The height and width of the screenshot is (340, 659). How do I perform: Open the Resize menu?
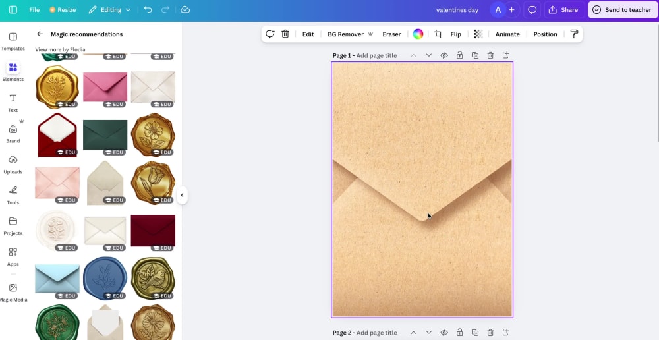coord(63,10)
